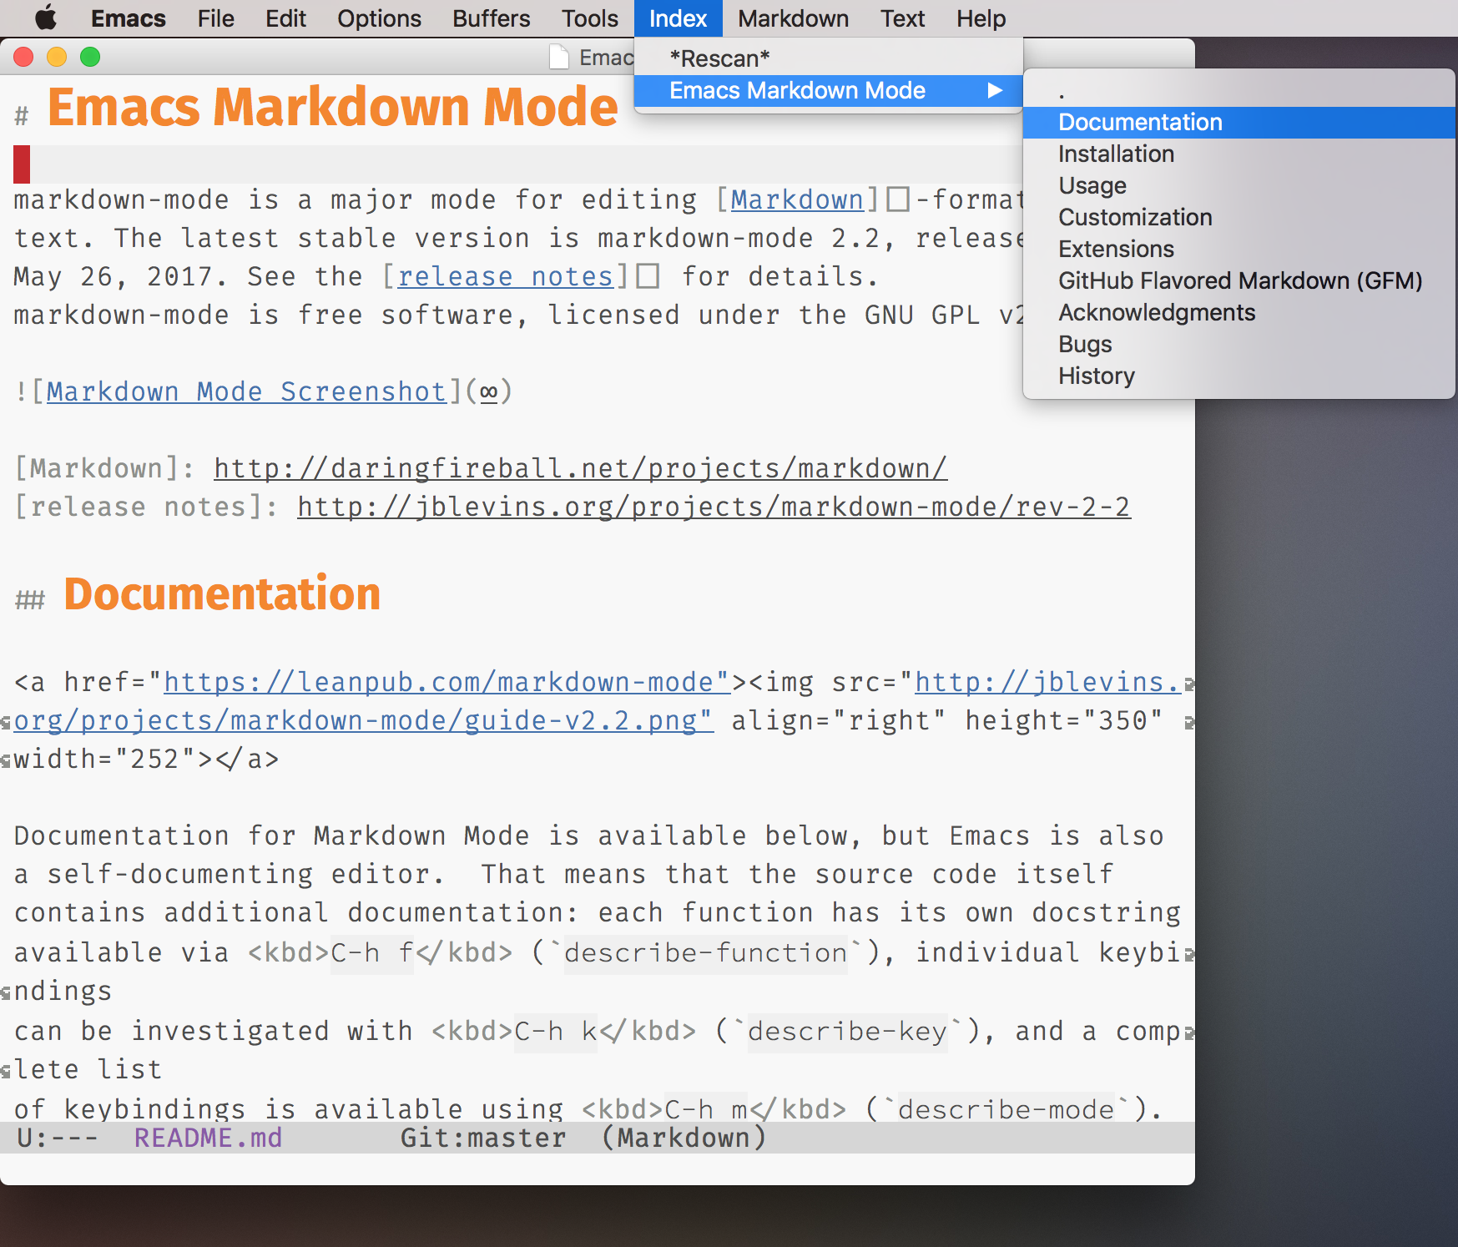Open the Apple menu
The image size is (1458, 1247).
[x=46, y=18]
